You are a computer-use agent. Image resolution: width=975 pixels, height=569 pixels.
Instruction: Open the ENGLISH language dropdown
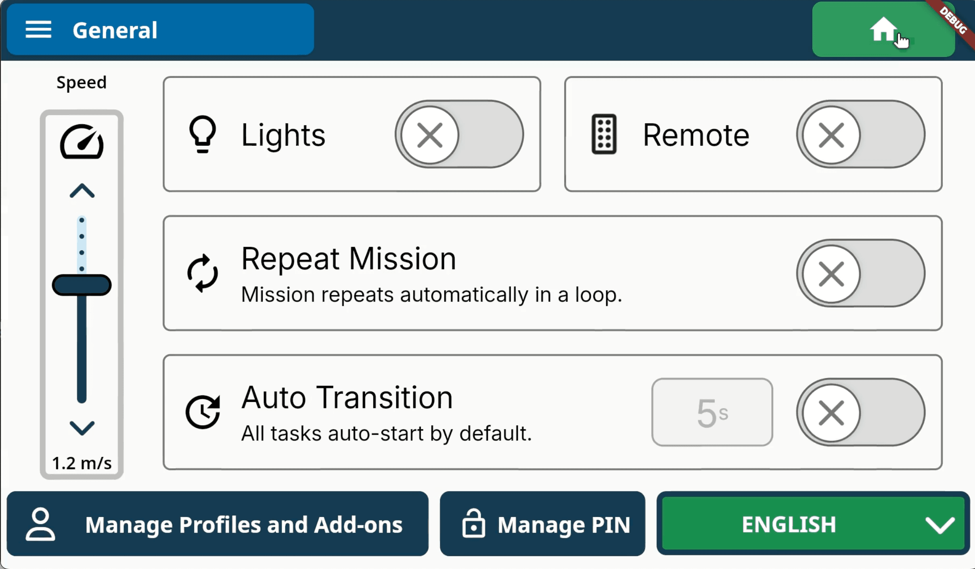coord(813,524)
